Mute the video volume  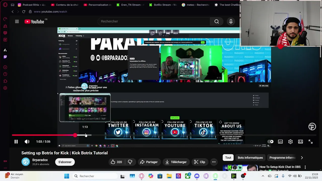click(x=27, y=142)
